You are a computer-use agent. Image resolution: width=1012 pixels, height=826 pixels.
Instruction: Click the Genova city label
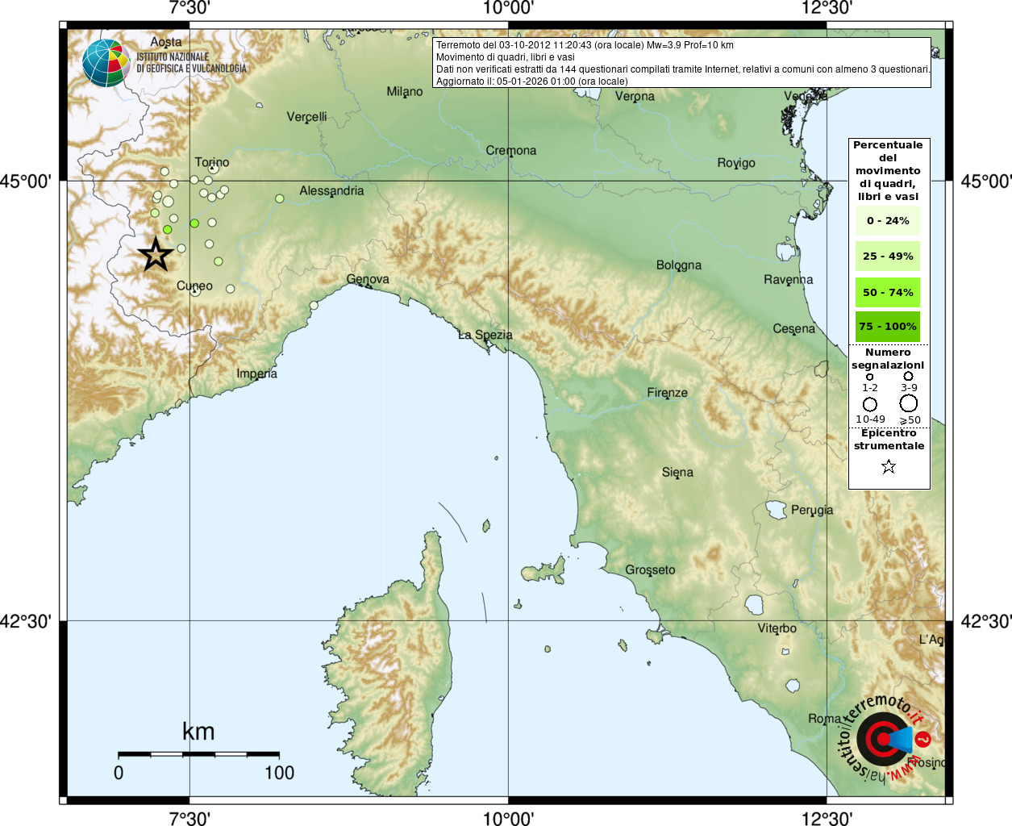click(x=368, y=279)
